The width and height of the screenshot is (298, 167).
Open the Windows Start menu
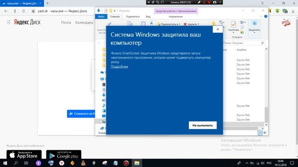coord(5,163)
